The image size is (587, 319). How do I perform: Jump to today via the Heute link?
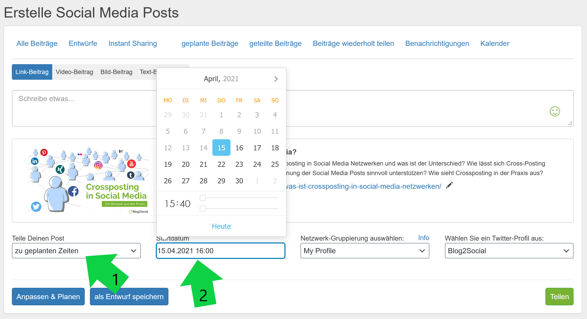coord(221,226)
